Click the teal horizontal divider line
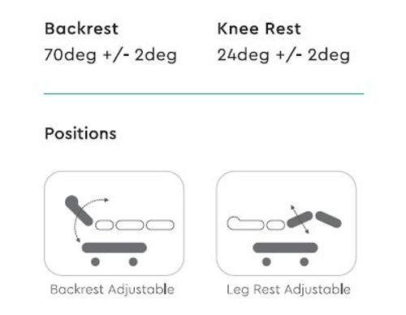Screen dimensions: 406x315 pos(204,94)
